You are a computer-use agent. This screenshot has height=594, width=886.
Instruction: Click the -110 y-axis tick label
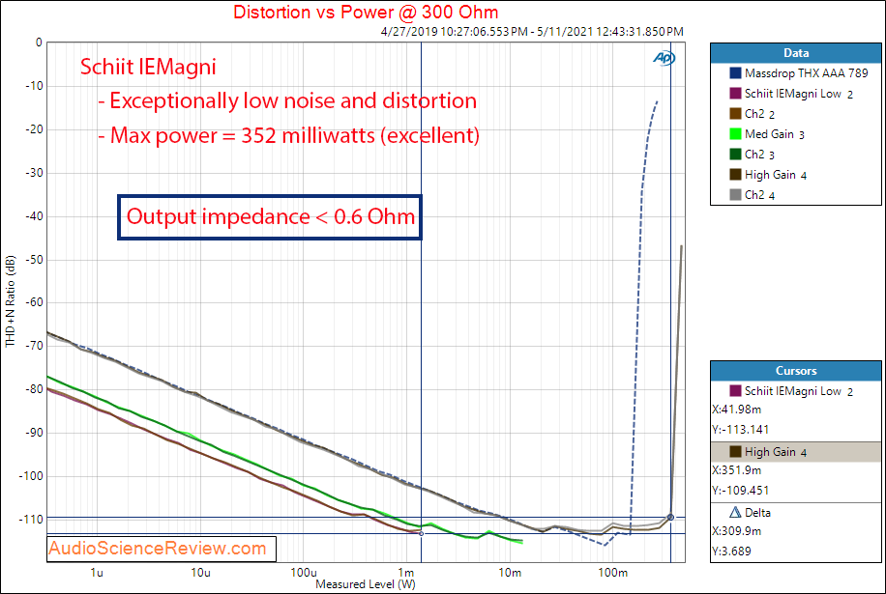coord(33,519)
